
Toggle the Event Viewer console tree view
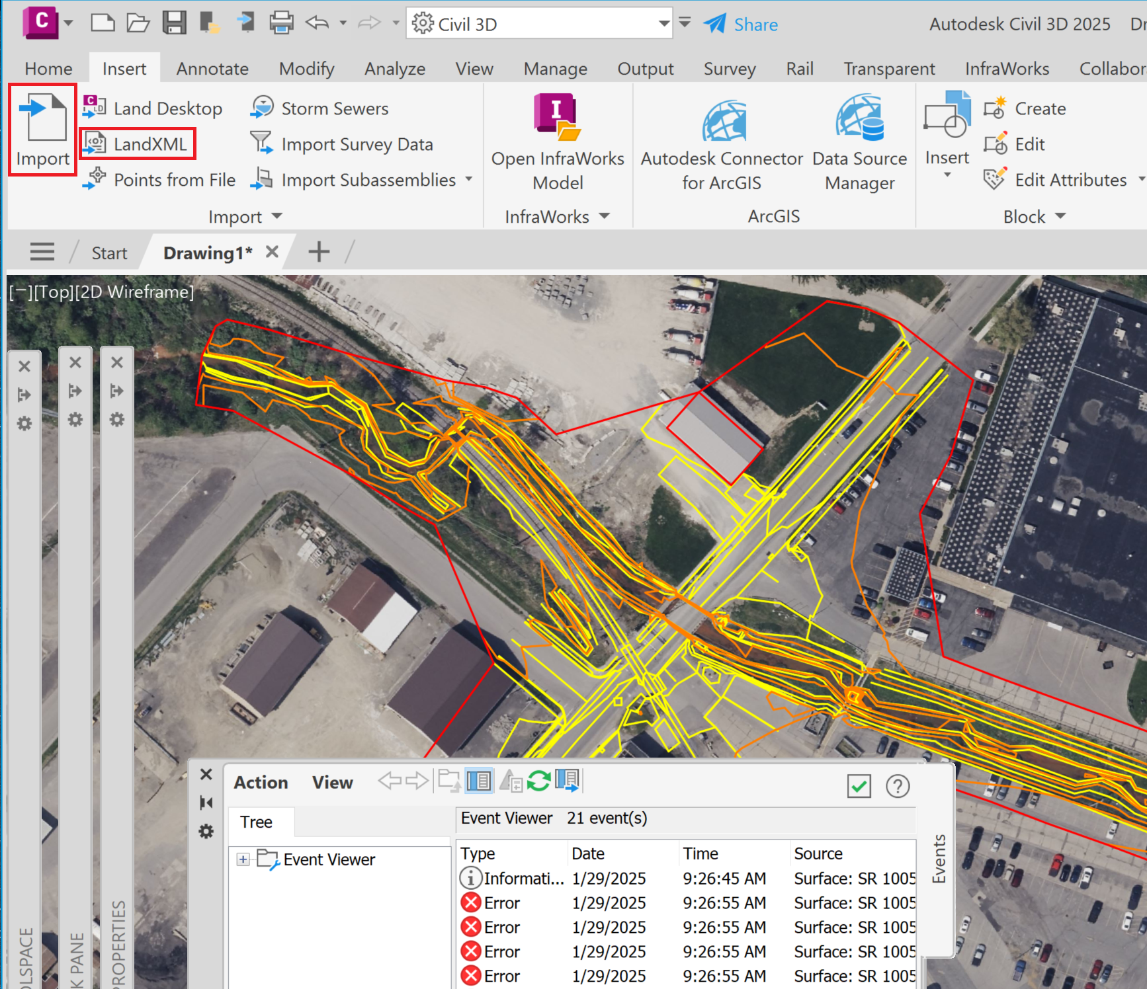pos(478,780)
